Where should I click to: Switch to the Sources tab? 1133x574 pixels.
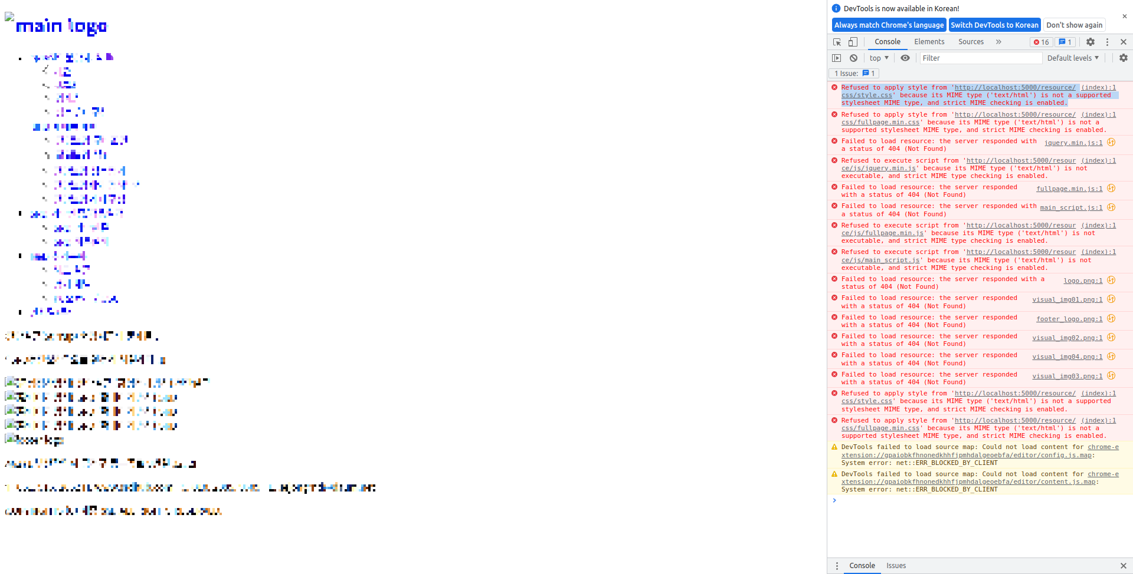tap(971, 42)
